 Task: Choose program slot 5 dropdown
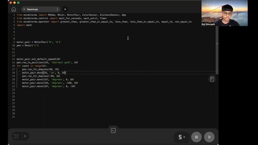[x=182, y=137]
